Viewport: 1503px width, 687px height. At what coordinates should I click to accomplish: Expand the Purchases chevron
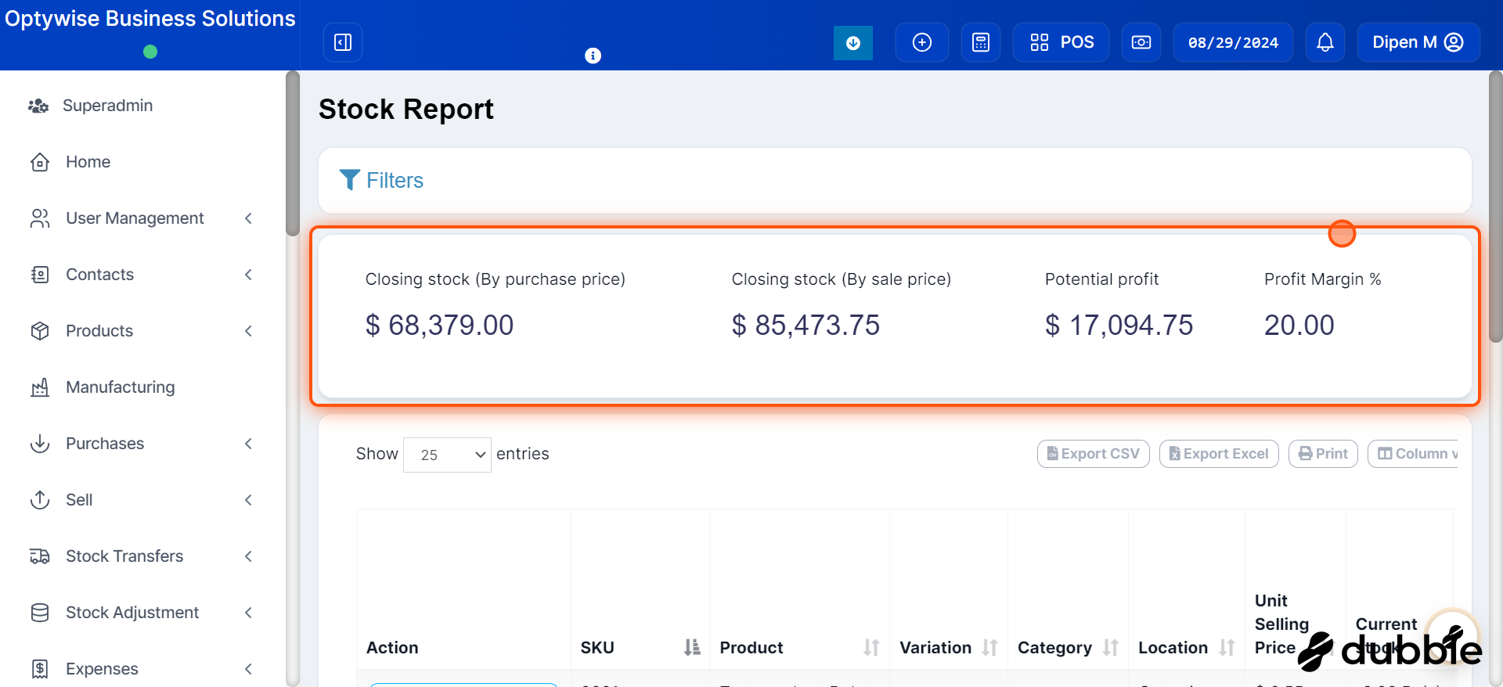coord(248,444)
